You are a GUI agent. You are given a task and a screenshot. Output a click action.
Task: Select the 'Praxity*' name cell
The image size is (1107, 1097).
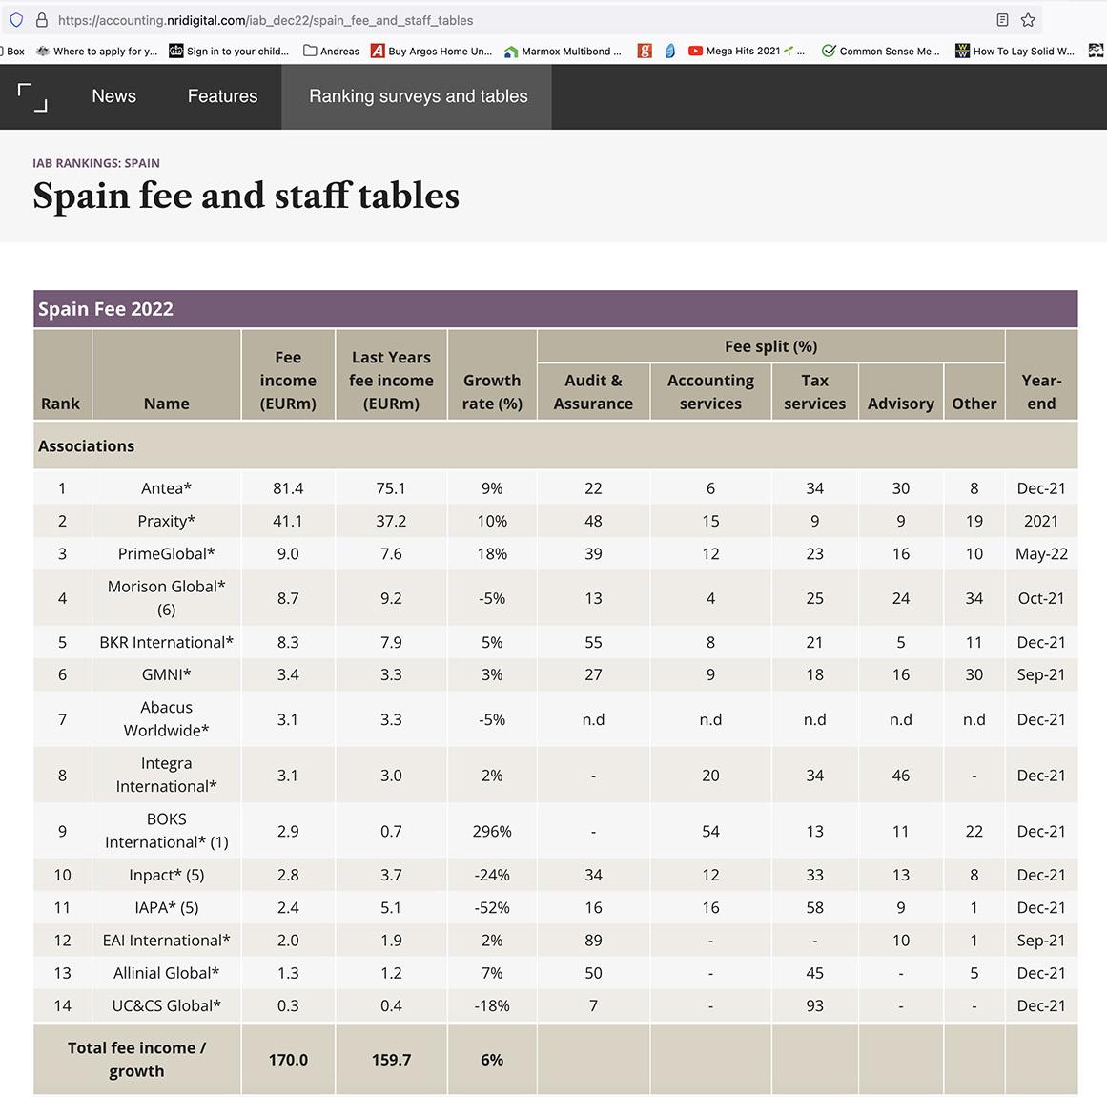[x=167, y=521]
